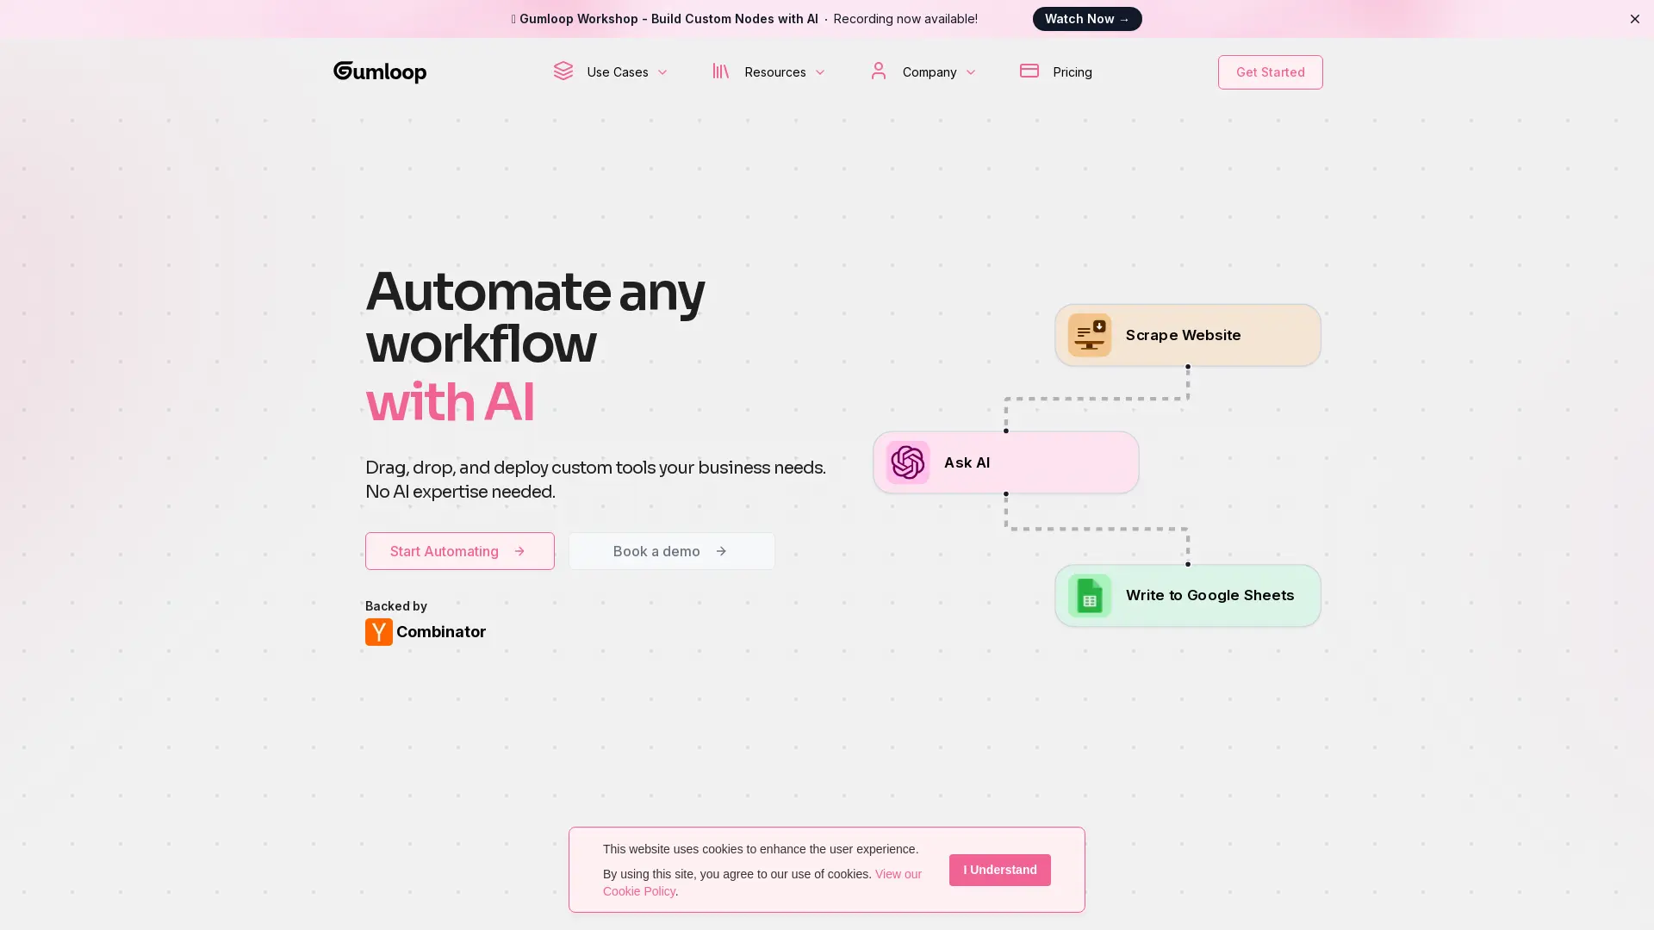Click the Watch Now banner button
Screen dimensions: 1654x930
click(x=1086, y=18)
